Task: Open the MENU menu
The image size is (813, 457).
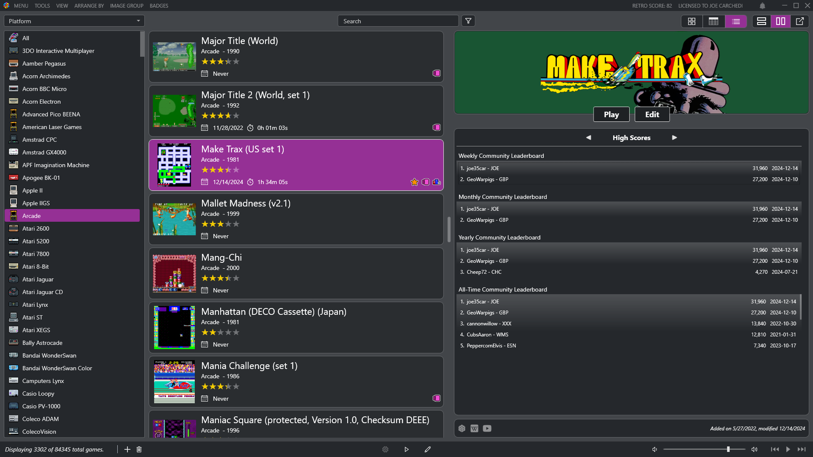Action: tap(21, 6)
